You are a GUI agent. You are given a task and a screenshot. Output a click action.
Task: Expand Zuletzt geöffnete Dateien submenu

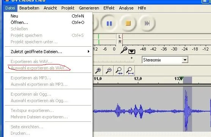pyautogui.click(x=48, y=52)
